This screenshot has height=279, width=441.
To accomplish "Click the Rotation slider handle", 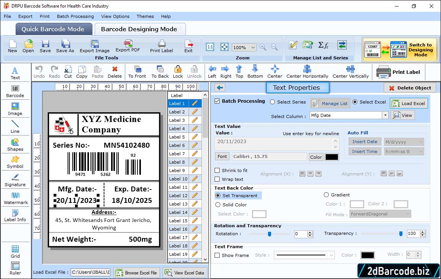I will [270, 234].
